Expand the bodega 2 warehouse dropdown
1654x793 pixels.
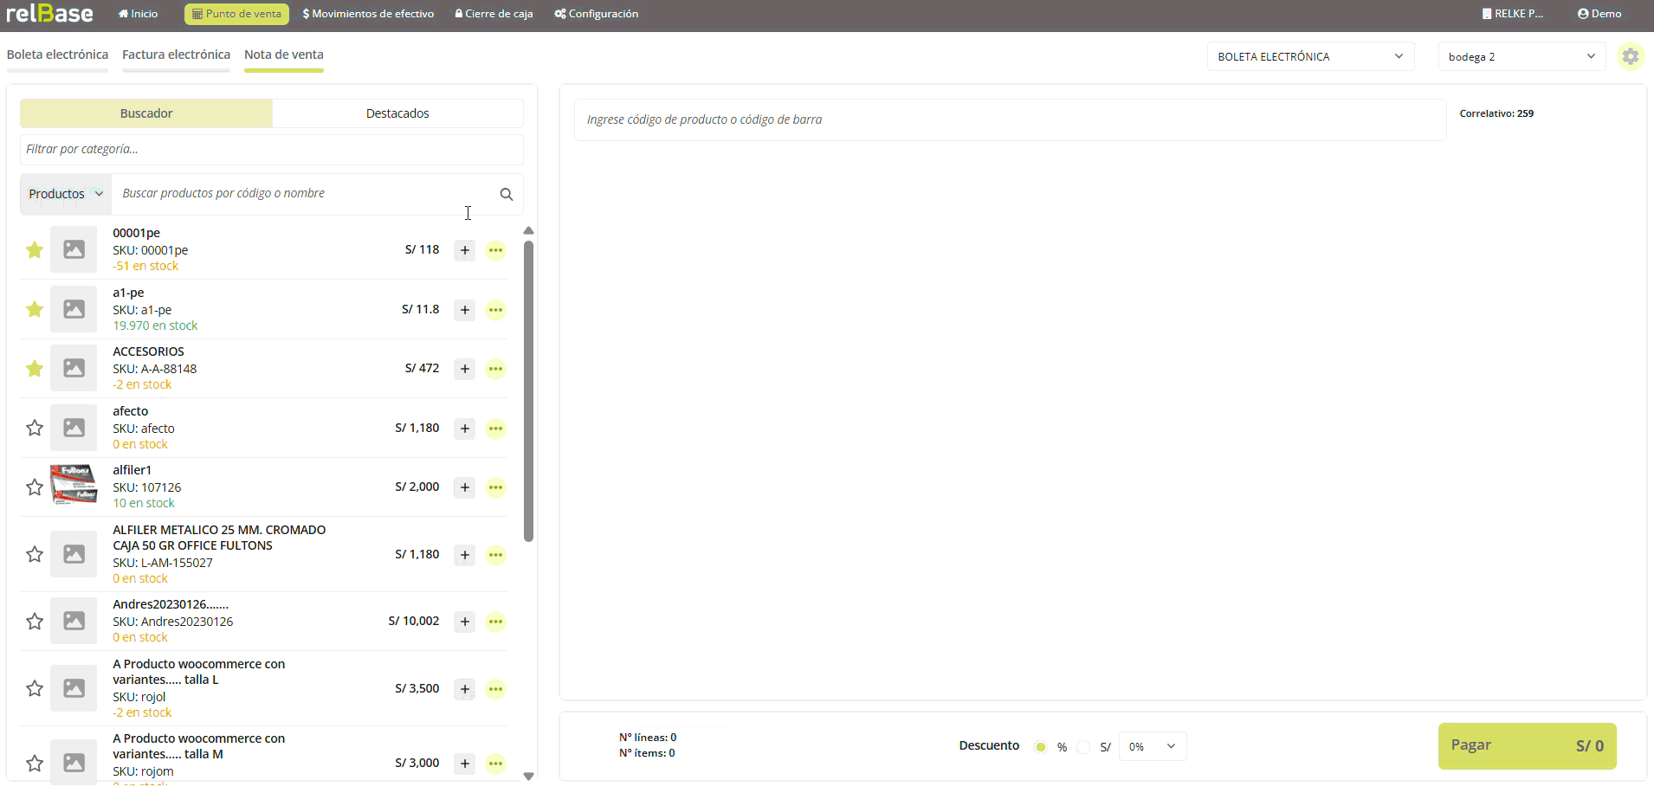coord(1521,56)
